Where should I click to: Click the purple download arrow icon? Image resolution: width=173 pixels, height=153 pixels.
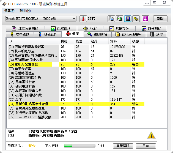click(145, 19)
